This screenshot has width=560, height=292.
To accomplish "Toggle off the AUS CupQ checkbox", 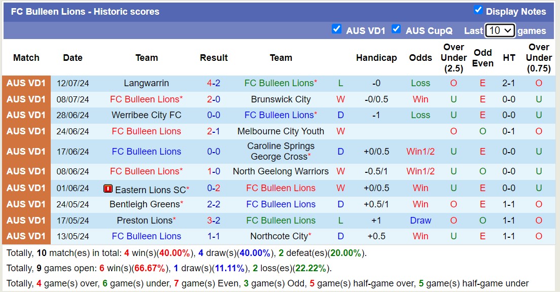I will pos(396,29).
